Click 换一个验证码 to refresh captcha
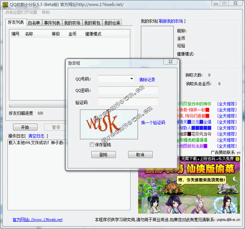The width and height of the screenshot is (245, 229). [153, 123]
